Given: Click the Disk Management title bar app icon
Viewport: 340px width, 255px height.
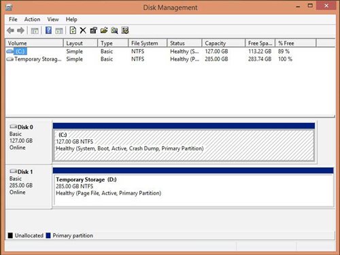Looking at the screenshot, I should [9, 7].
